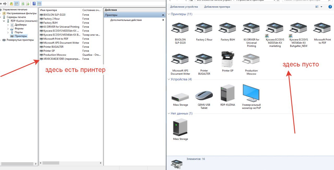Select BIXOLON SLP-D220 row in printer list
This screenshot has width=334, height=170.
70,15
